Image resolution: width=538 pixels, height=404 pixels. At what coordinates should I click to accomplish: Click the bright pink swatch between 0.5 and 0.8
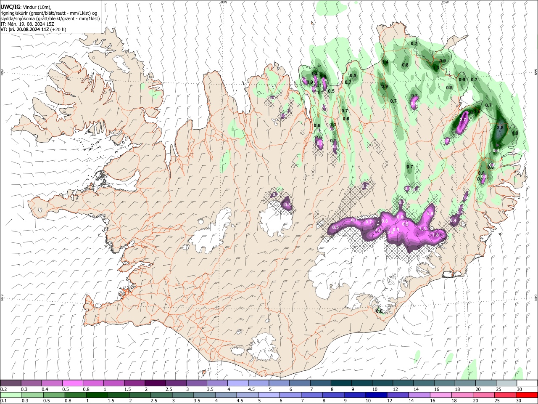pos(72,383)
